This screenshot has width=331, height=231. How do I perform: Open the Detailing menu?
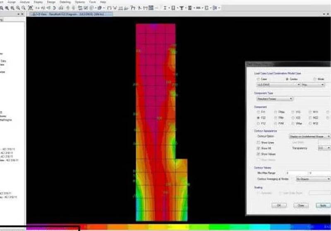pos(65,2)
